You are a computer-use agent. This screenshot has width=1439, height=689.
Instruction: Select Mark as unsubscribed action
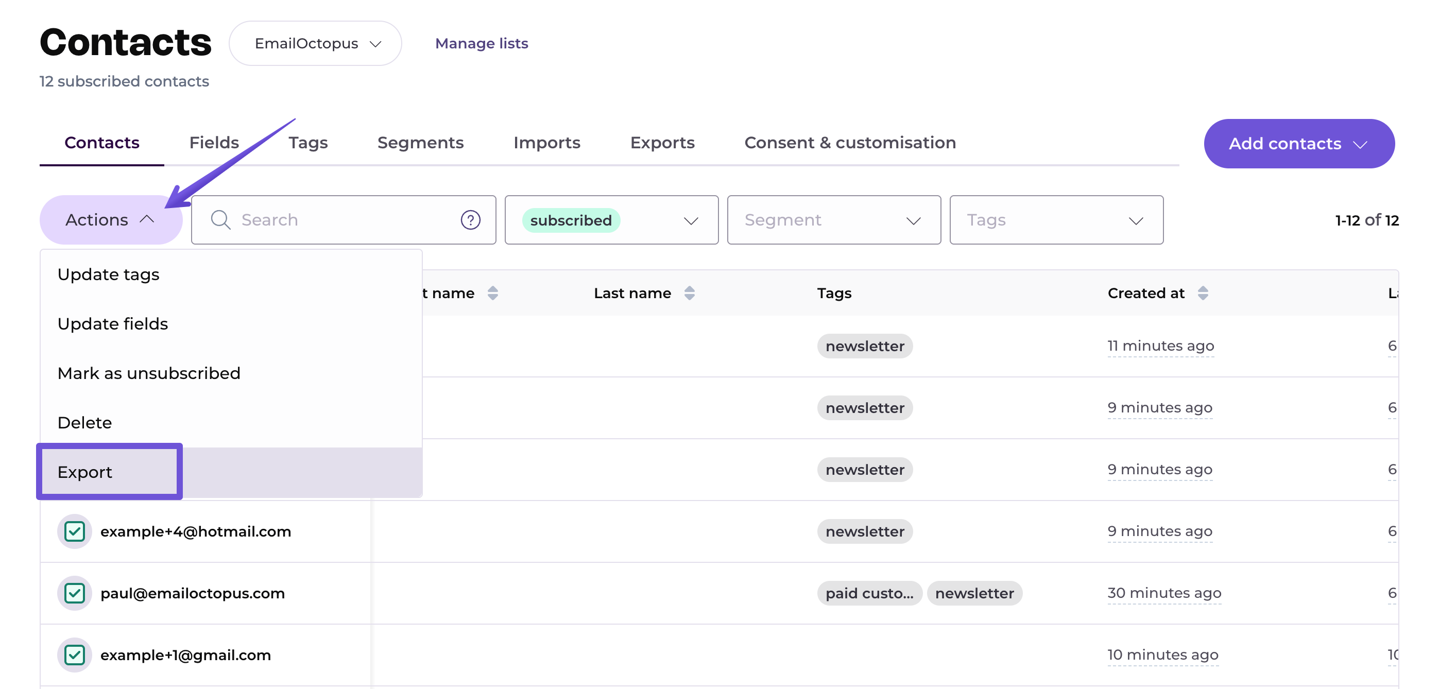tap(149, 373)
